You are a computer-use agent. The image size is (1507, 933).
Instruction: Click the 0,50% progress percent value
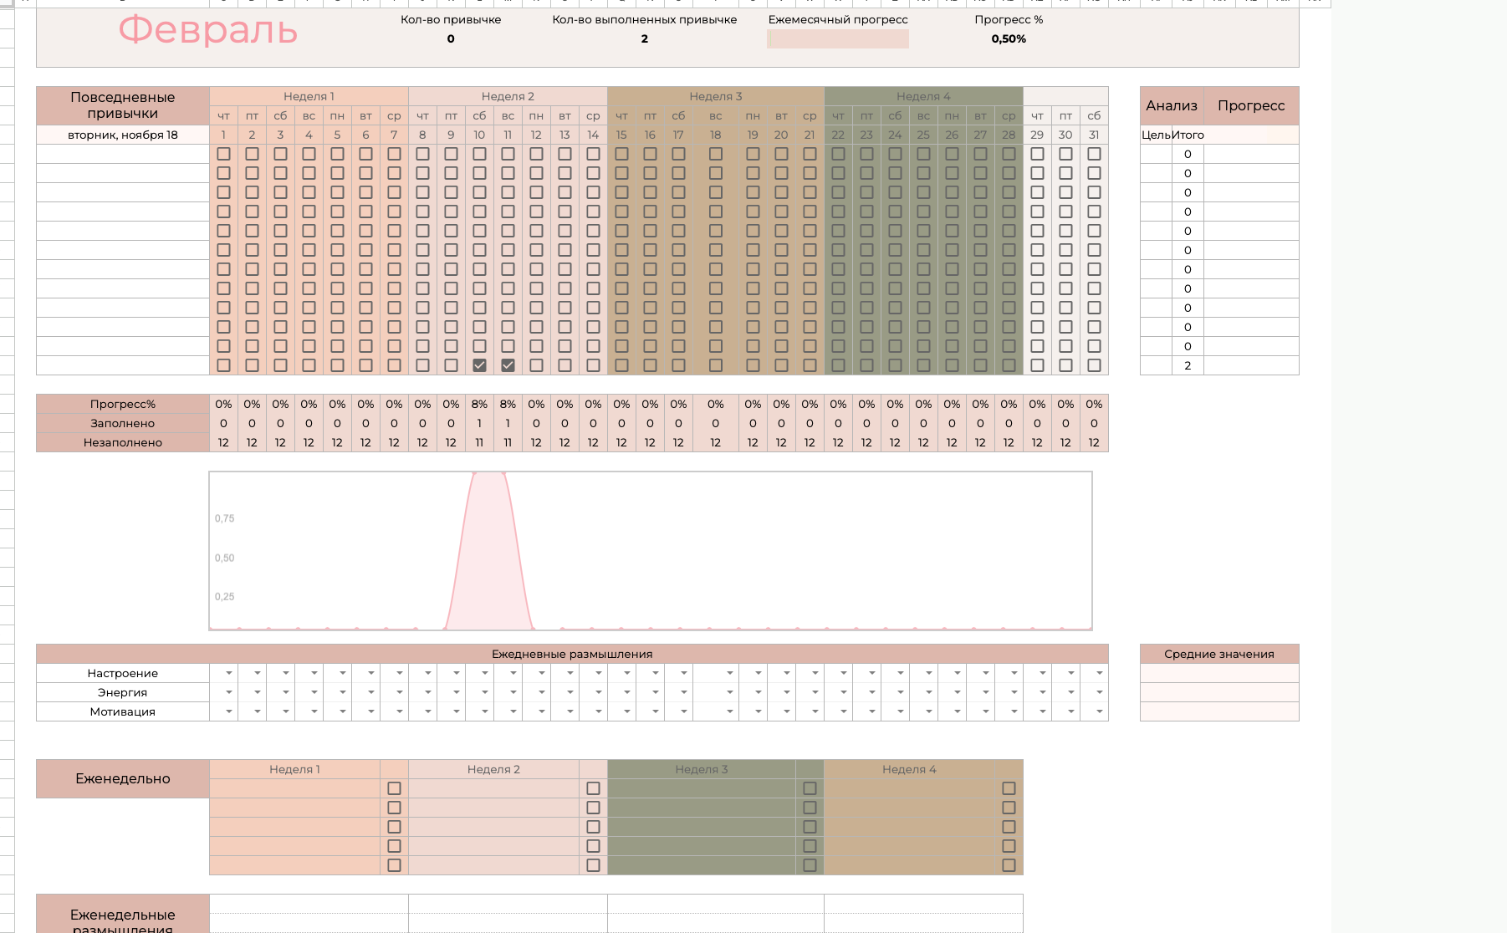tap(1008, 39)
